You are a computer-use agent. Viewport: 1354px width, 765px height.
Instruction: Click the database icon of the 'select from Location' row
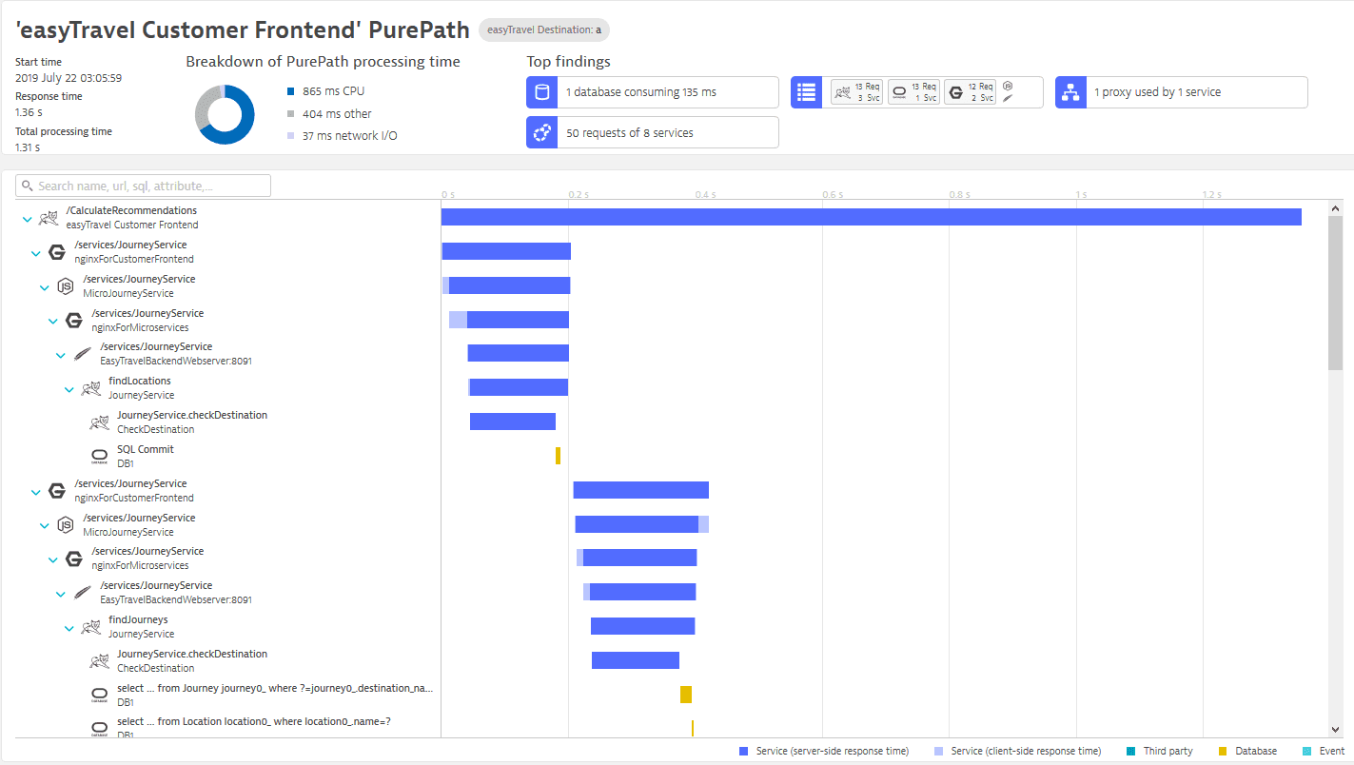pos(100,729)
